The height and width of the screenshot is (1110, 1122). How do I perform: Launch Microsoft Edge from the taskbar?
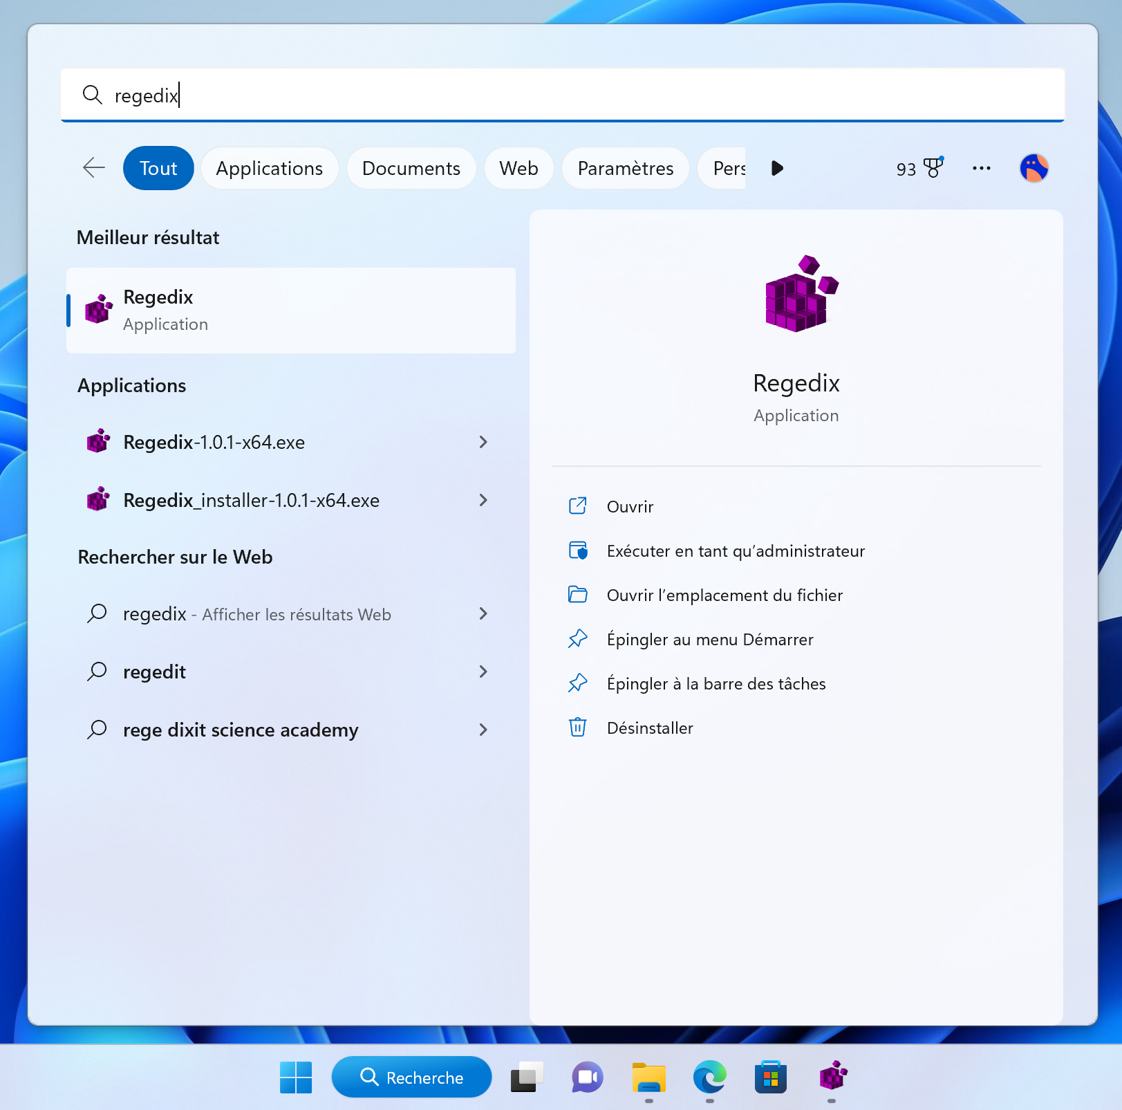(710, 1077)
